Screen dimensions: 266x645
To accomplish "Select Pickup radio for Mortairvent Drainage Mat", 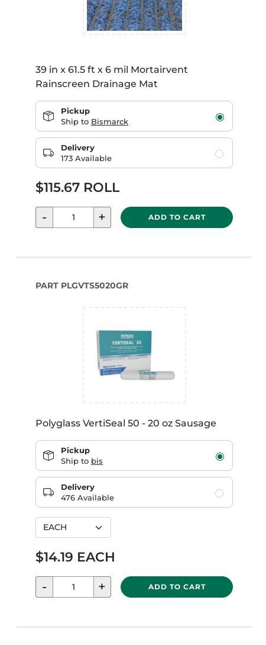I will (x=220, y=117).
